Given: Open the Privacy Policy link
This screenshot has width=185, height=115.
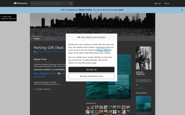Looking at the screenshot, I should [x=103, y=50].
